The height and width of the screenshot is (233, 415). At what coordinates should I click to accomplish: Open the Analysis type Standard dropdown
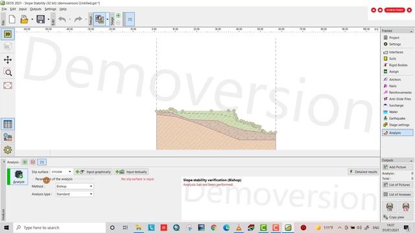pos(75,194)
